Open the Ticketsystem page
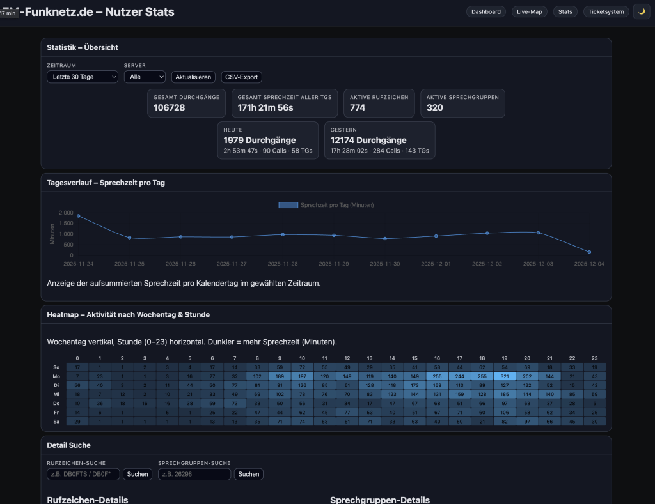Image resolution: width=655 pixels, height=504 pixels. tap(606, 11)
